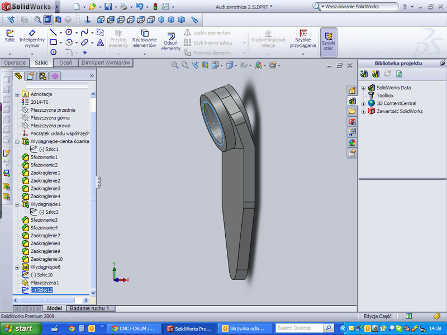Expand Zawartość SolidWorks library node
The width and height of the screenshot is (447, 335).
coord(363,112)
